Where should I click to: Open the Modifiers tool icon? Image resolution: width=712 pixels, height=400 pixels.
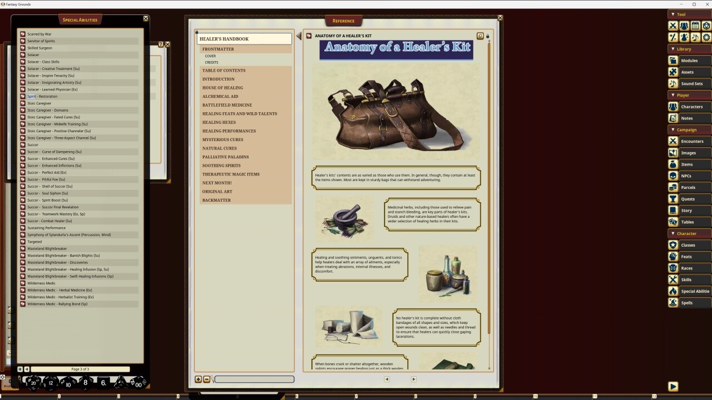pyautogui.click(x=673, y=37)
